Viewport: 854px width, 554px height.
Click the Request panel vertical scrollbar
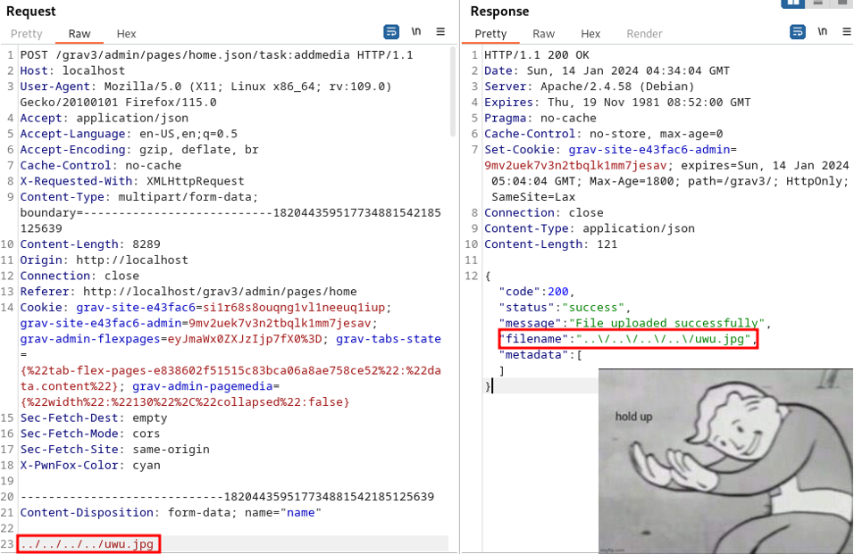coord(453,91)
